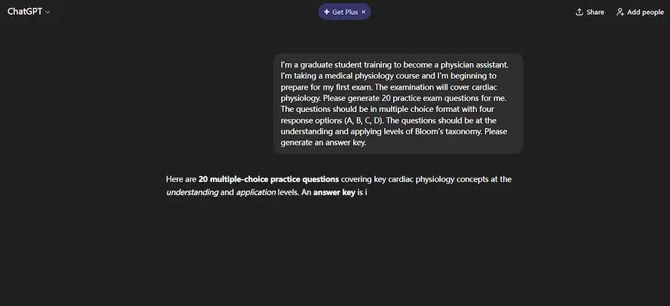Click the italic word "understanding" in response

(192, 192)
